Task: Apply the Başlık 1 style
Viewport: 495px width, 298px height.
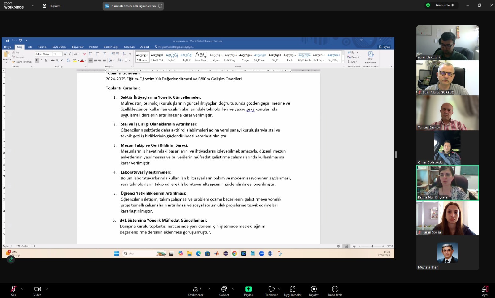Action: [172, 57]
